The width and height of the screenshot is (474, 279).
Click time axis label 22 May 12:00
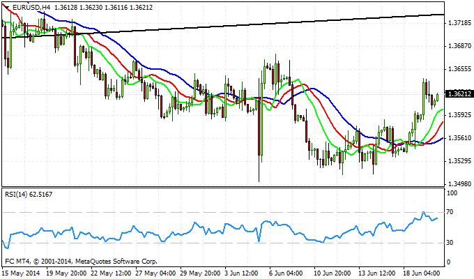(111, 273)
